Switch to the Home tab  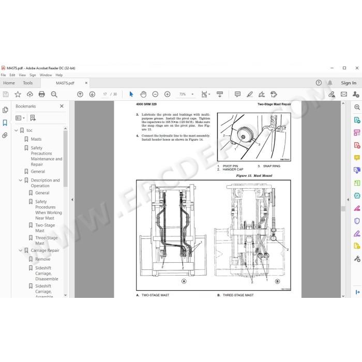(9, 83)
